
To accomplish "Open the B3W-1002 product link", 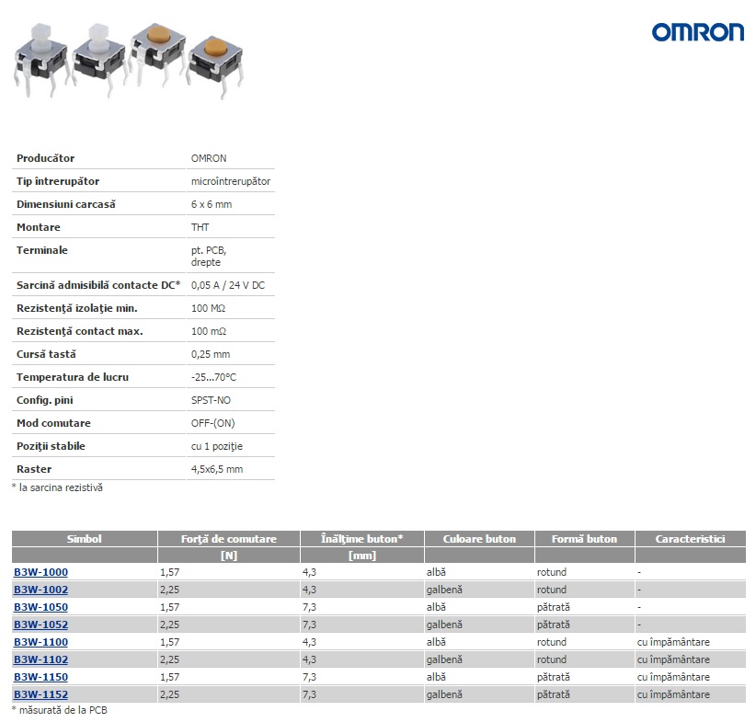I will tap(41, 590).
